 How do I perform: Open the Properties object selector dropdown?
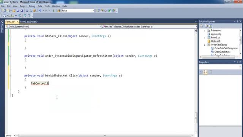pyautogui.click(x=240, y=67)
